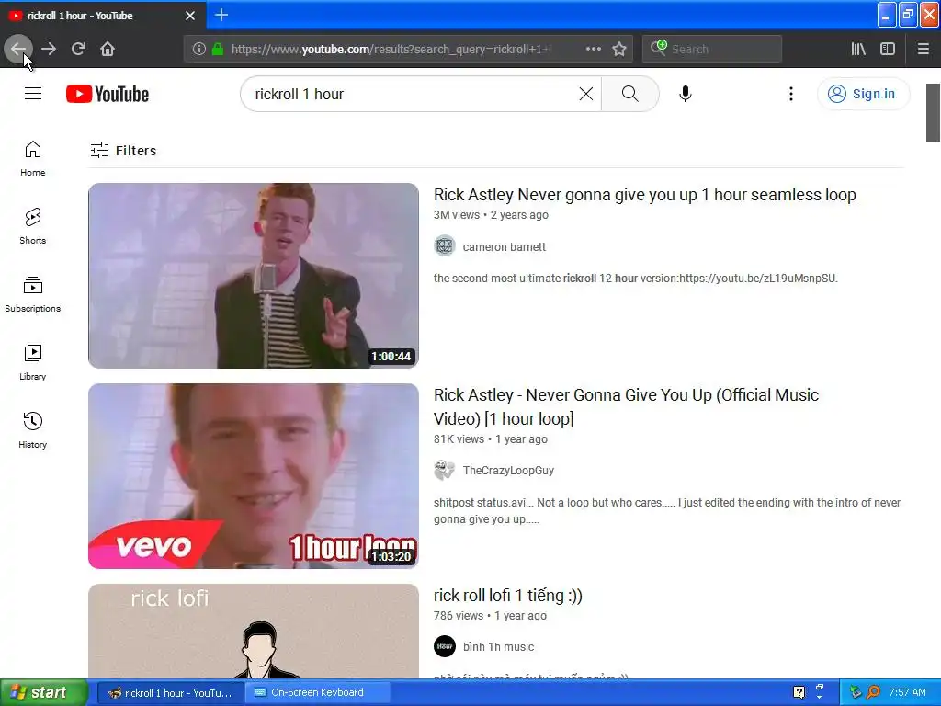The height and width of the screenshot is (706, 941).
Task: Expand the Filters options
Action: [124, 150]
